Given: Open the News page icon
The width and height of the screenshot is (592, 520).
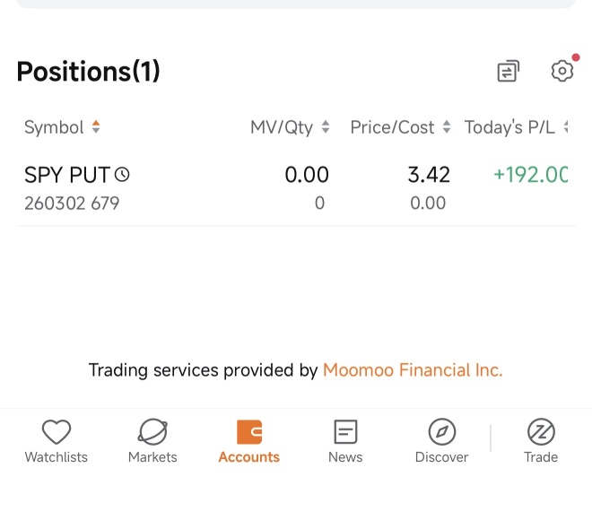Looking at the screenshot, I should click(x=345, y=432).
